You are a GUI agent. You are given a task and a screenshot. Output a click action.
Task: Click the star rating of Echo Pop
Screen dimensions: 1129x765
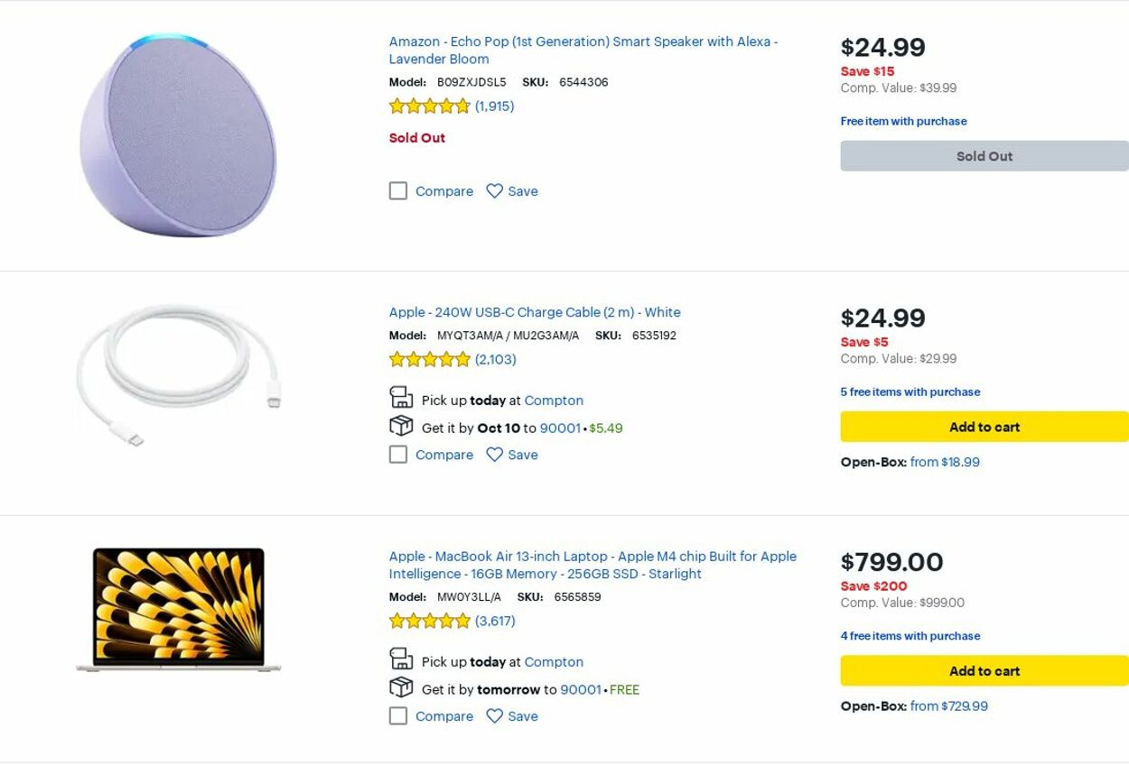pyautogui.click(x=430, y=106)
